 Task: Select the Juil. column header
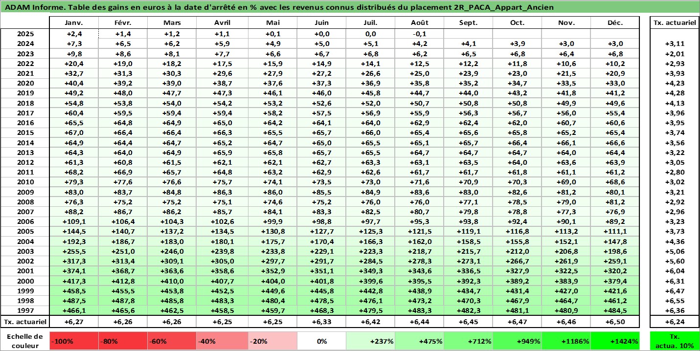(370, 23)
